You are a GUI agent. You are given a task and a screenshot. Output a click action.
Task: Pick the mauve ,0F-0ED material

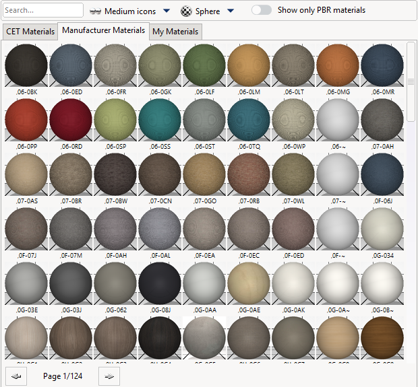[293, 229]
